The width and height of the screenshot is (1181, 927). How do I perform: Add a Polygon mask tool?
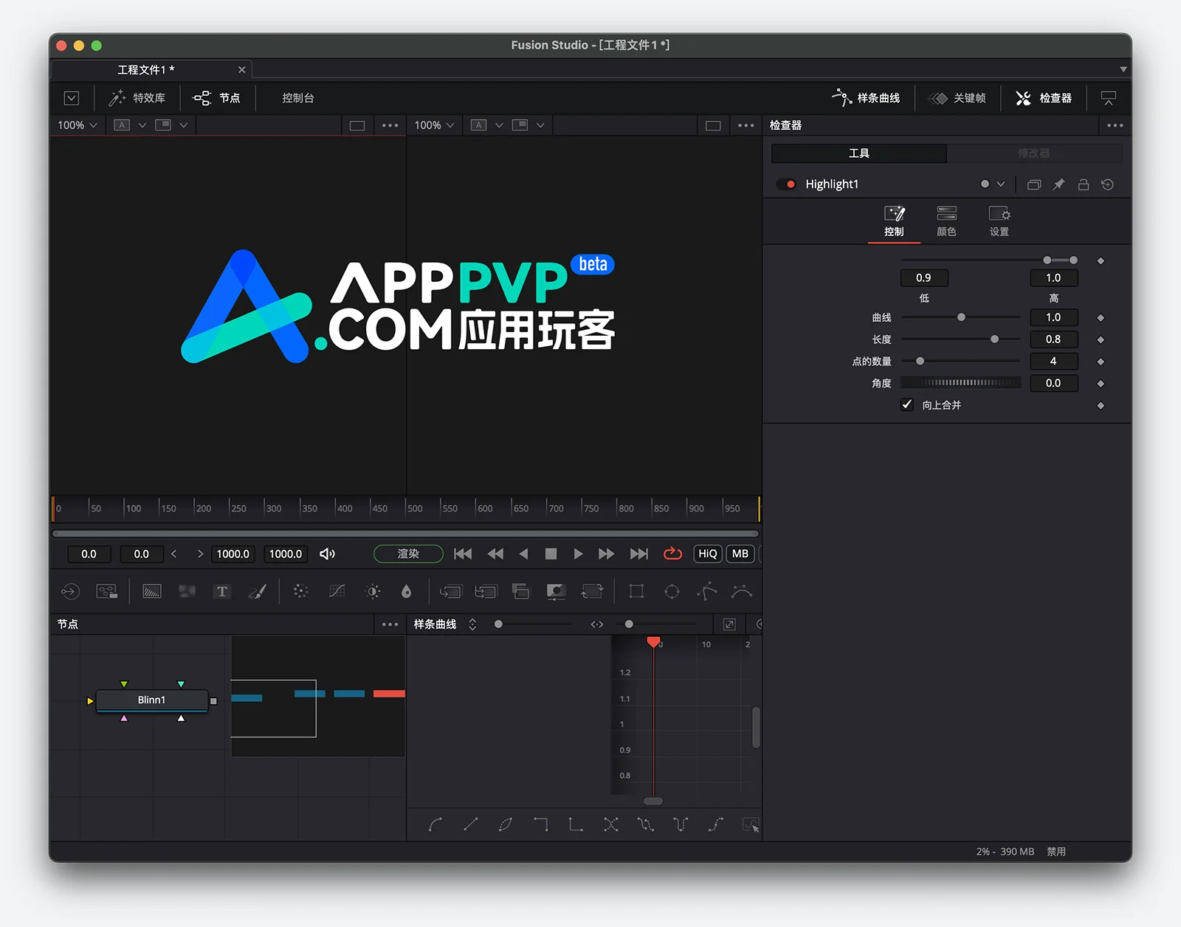click(x=706, y=591)
